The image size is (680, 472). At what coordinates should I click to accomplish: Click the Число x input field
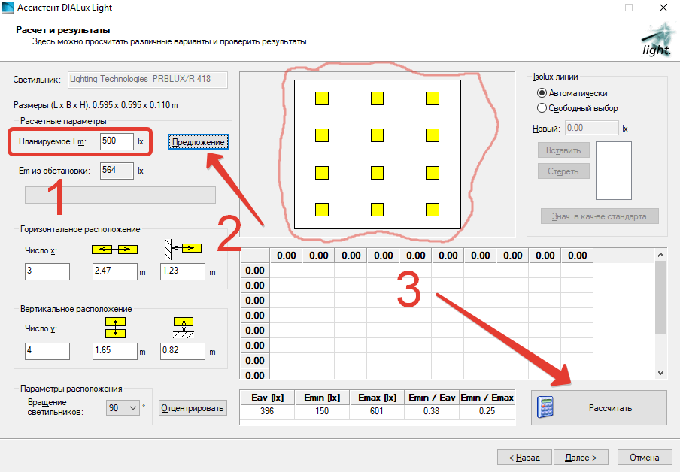[47, 271]
